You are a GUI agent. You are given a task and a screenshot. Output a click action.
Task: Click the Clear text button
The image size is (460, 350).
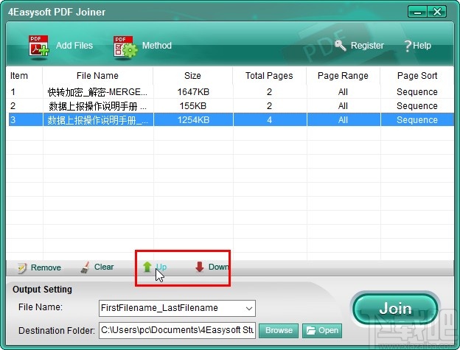(x=104, y=267)
